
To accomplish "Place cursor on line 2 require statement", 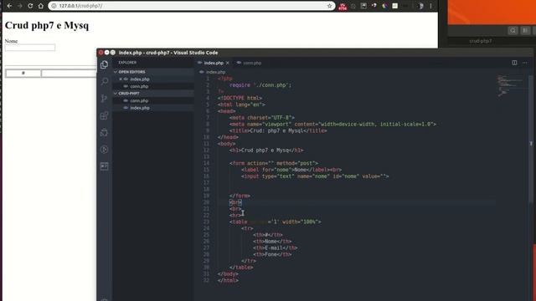I will 260,85.
